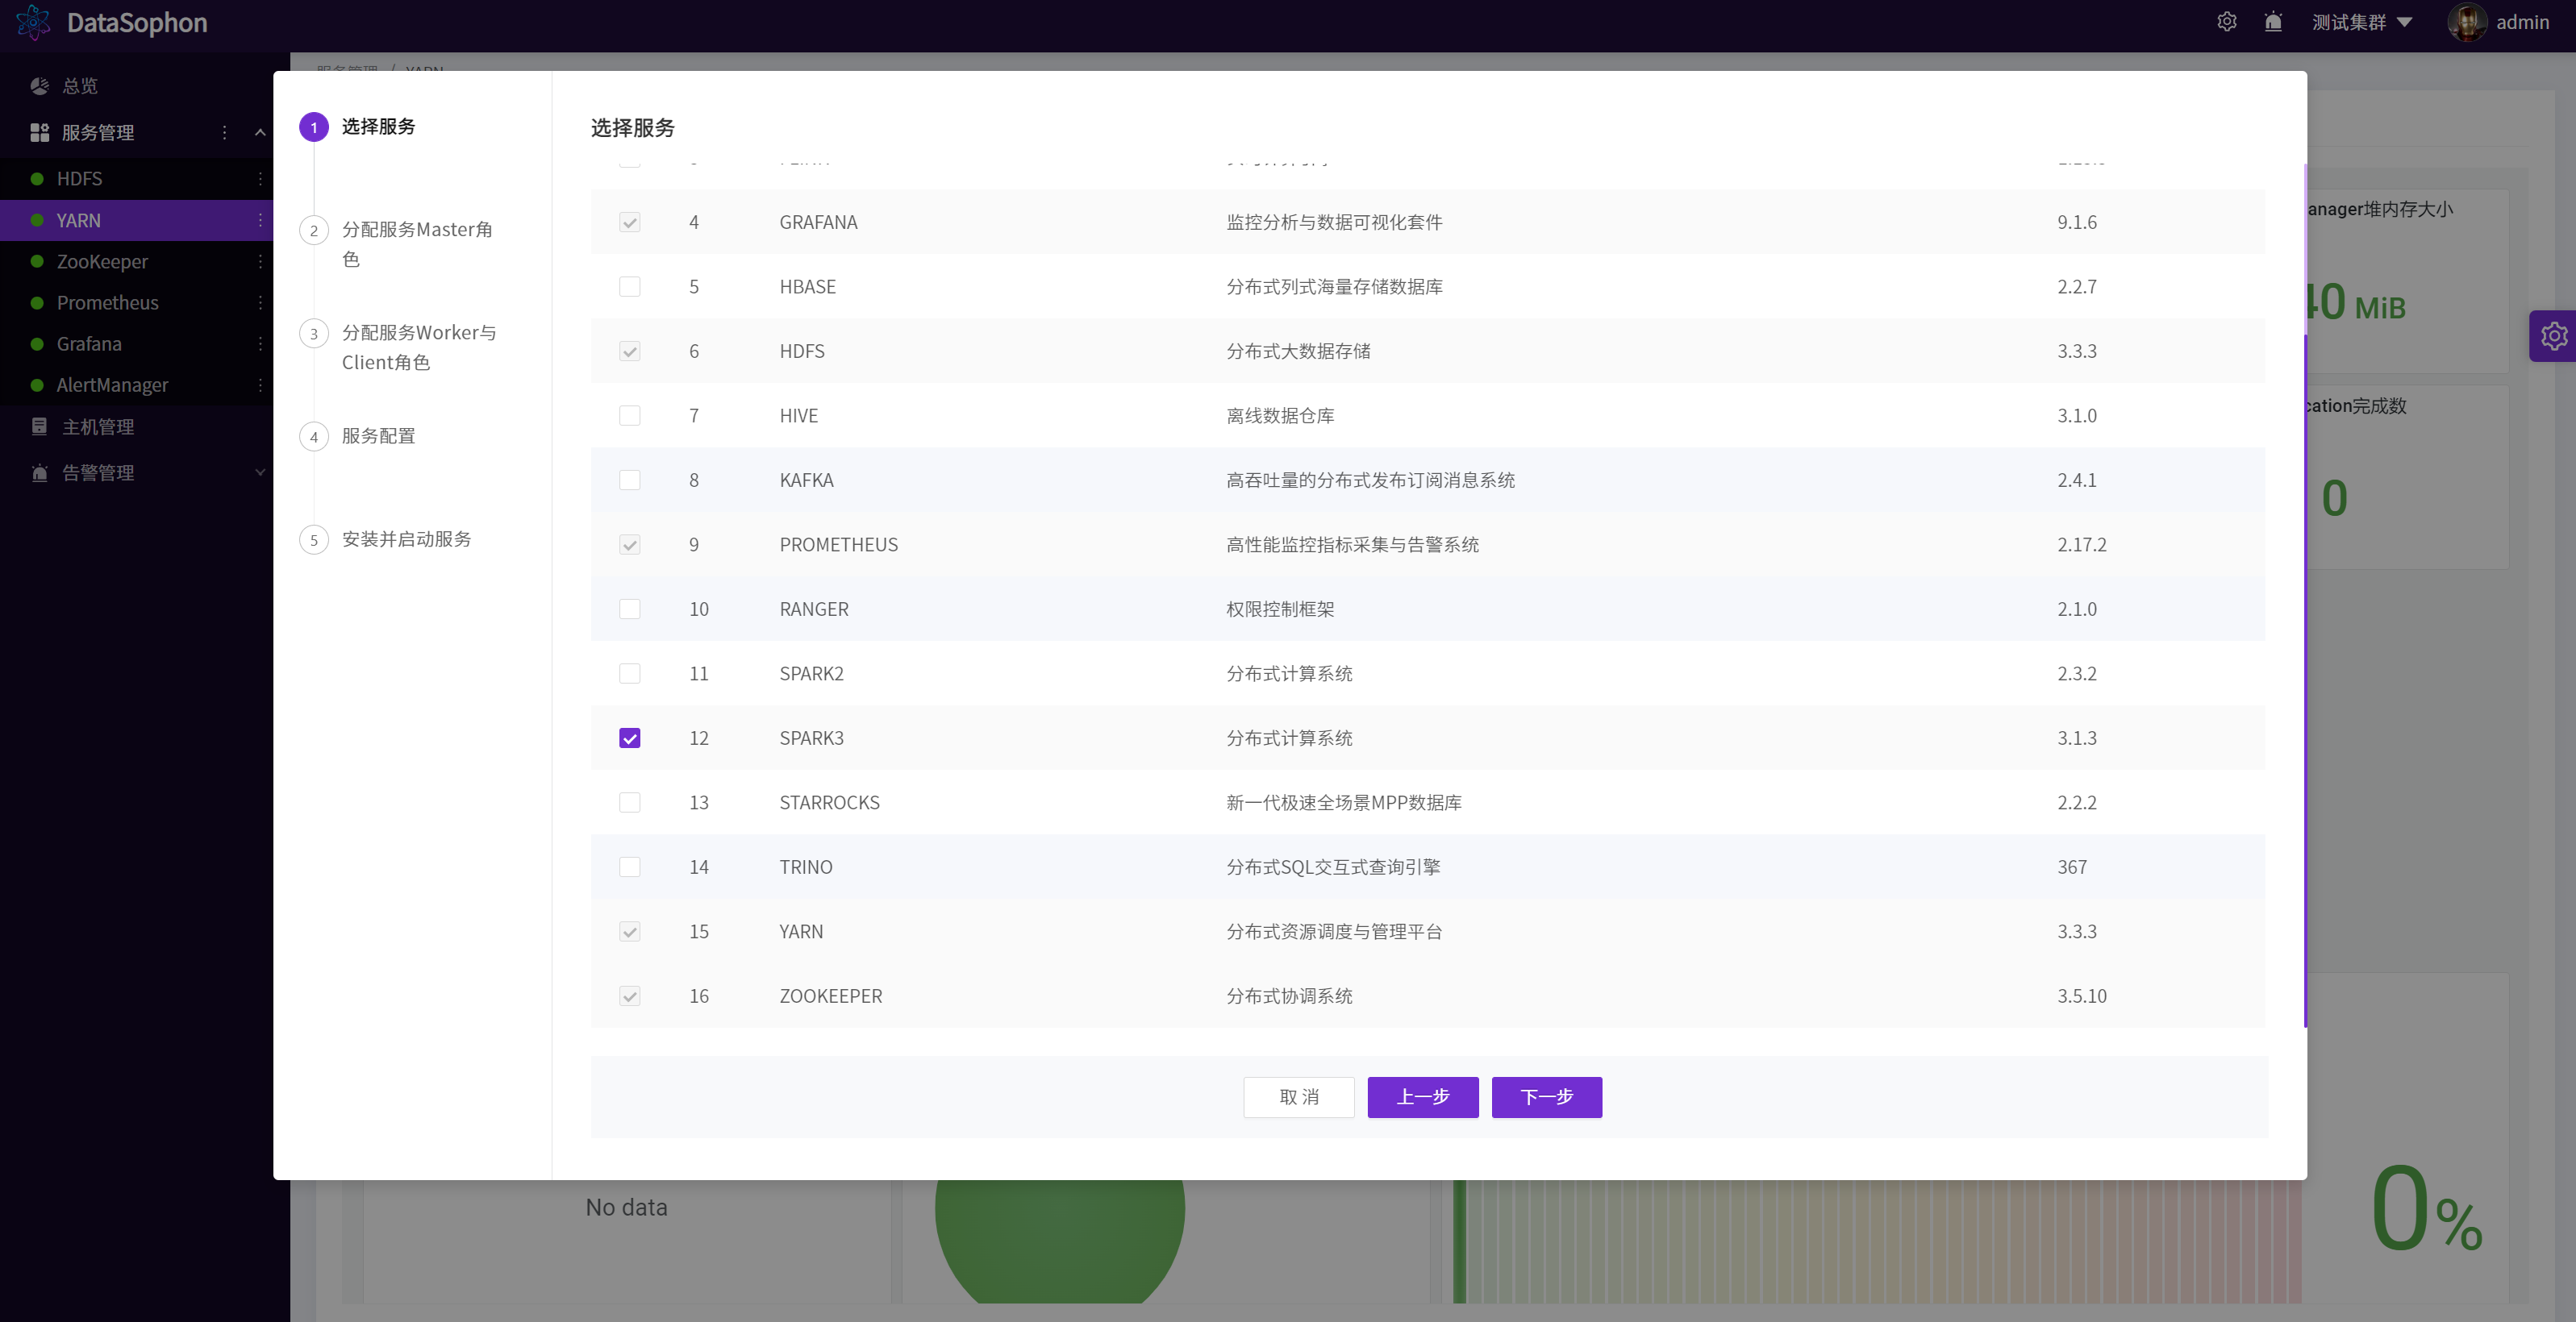The image size is (2576, 1322).
Task: Click the green status dot of ZooKeeper
Action: (x=37, y=261)
